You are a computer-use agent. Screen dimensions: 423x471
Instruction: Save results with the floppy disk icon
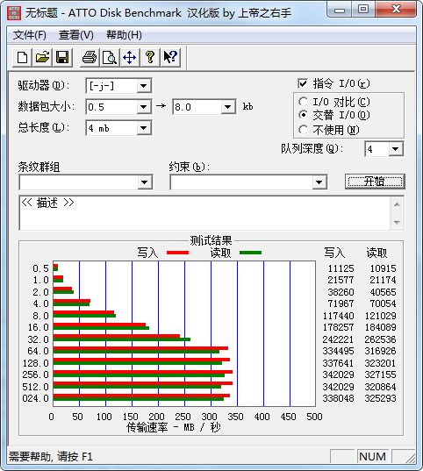click(62, 57)
